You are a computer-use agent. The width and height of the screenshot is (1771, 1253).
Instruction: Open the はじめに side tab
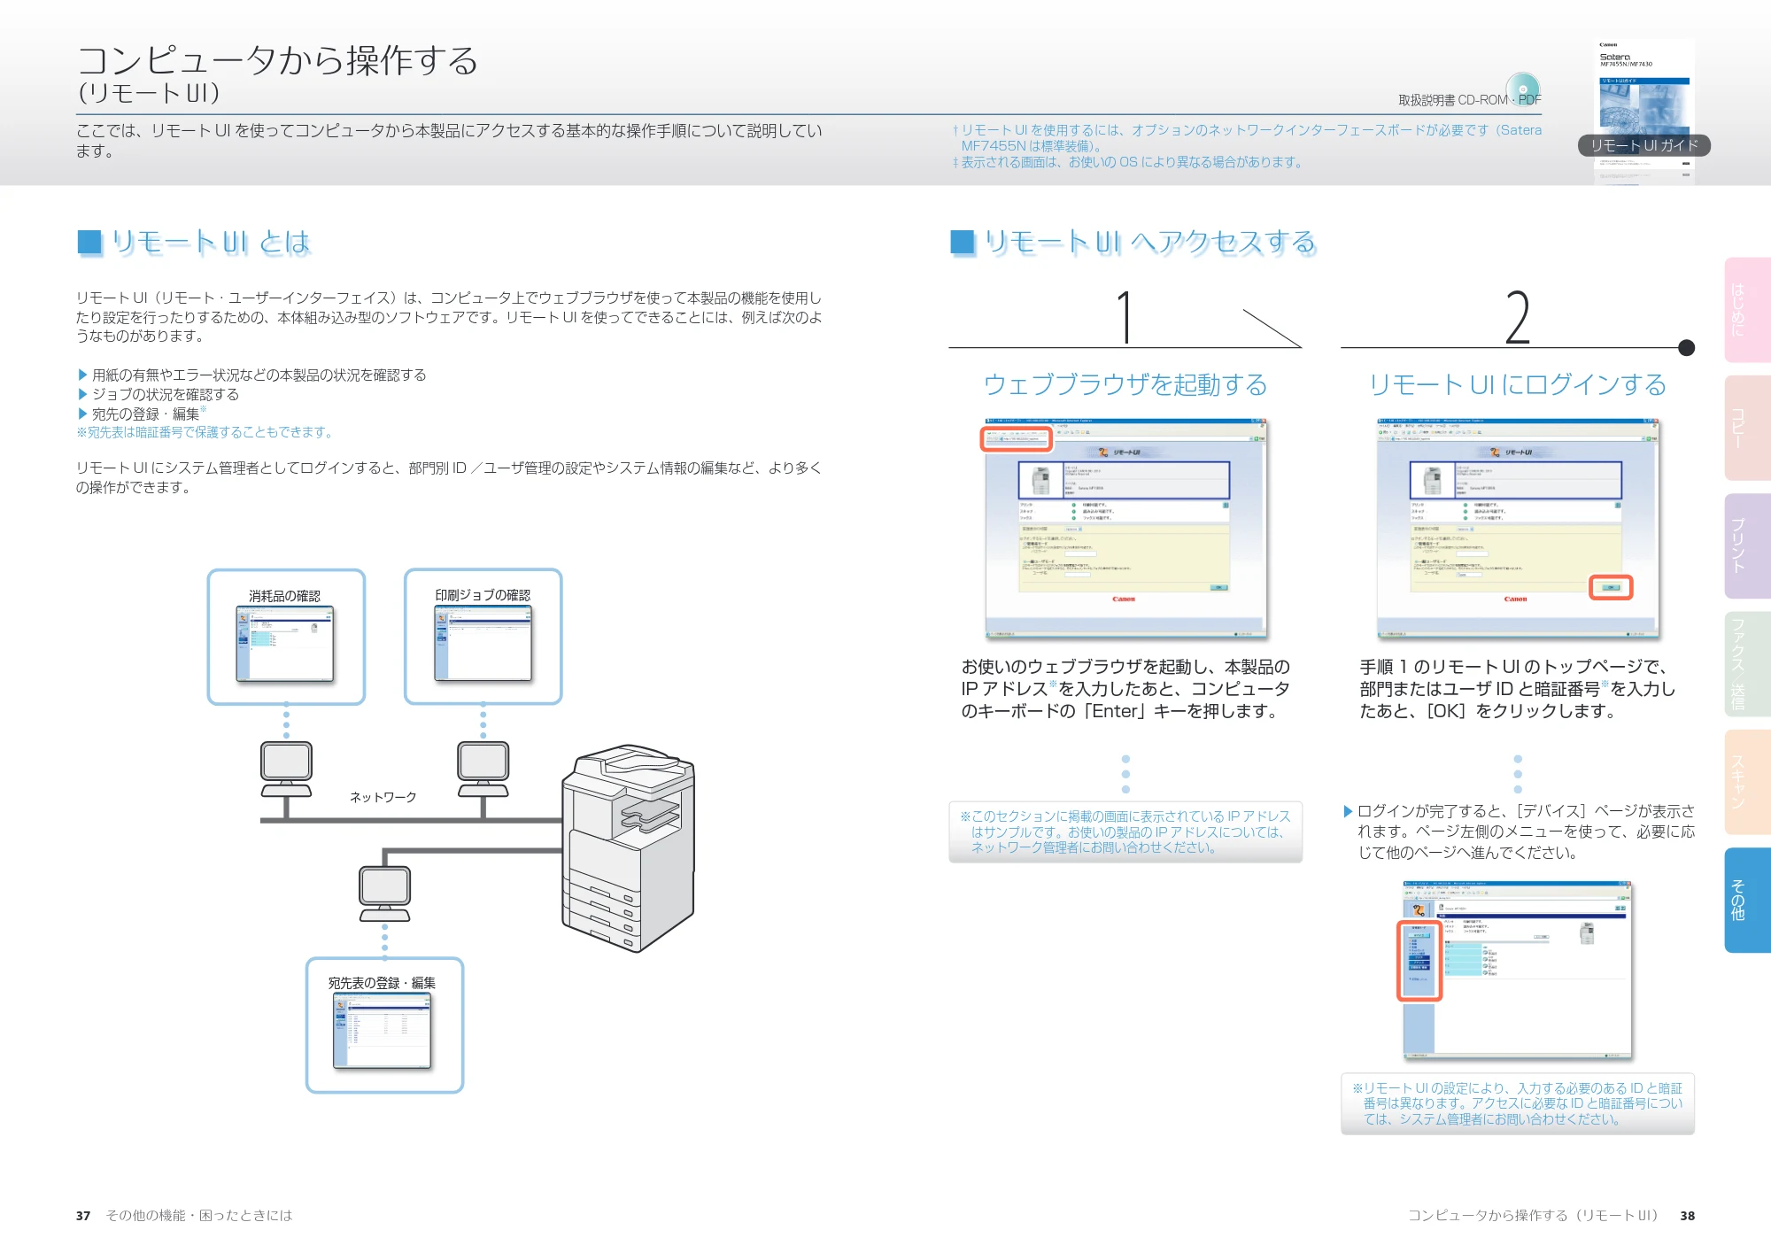point(1747,310)
